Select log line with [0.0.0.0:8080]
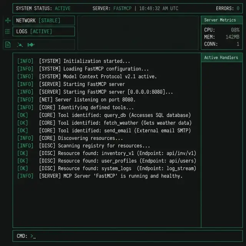Viewport: 246px width, 246px height. coord(95,92)
